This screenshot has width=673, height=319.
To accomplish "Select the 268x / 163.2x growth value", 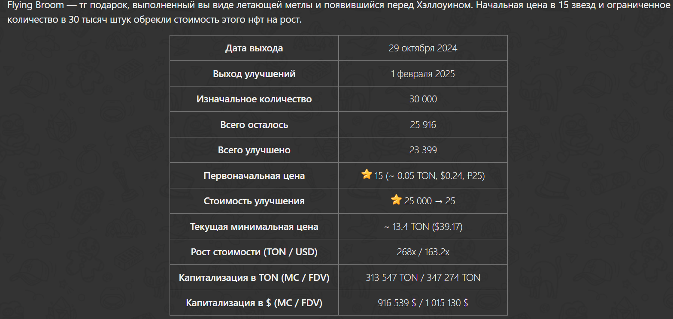I will pyautogui.click(x=423, y=252).
